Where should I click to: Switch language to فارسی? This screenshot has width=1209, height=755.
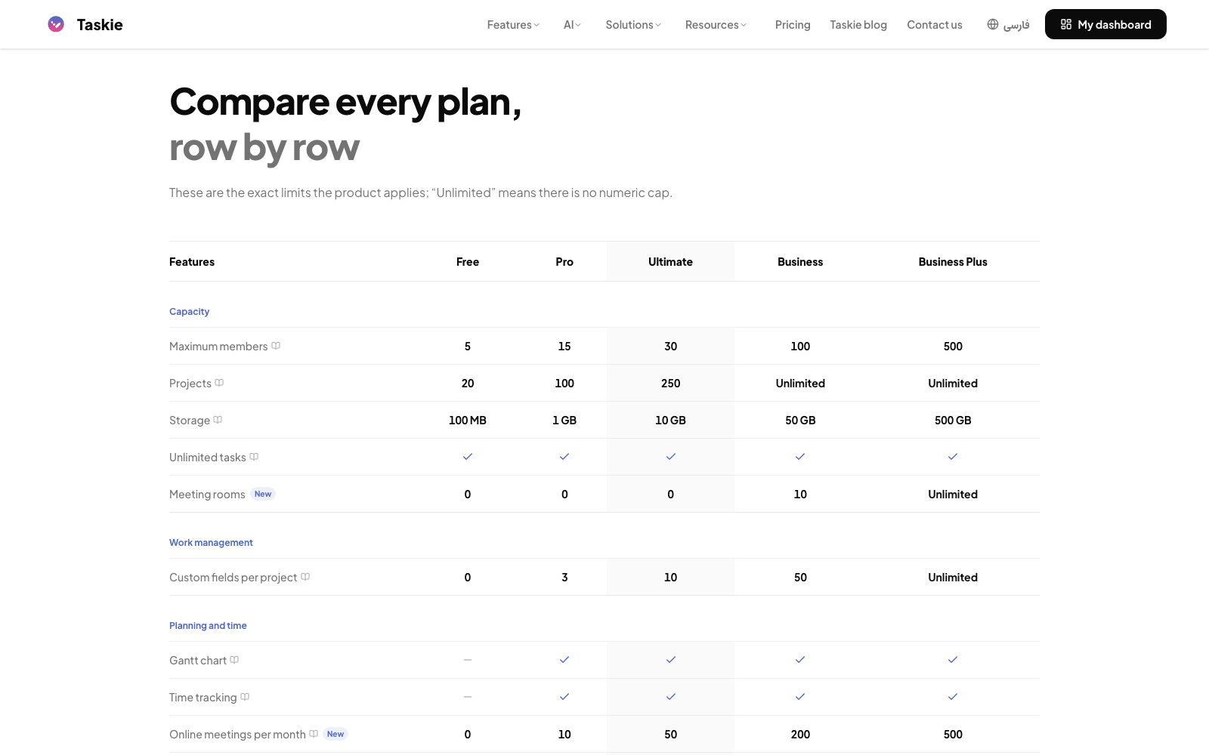click(1016, 25)
